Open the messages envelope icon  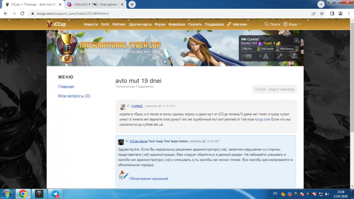click(x=248, y=56)
